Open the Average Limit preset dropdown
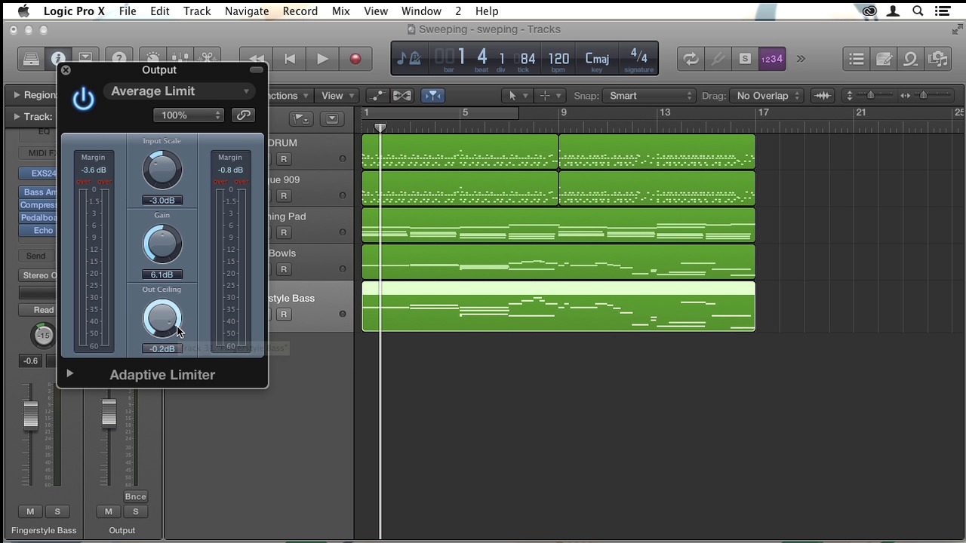This screenshot has width=966, height=543. point(179,91)
